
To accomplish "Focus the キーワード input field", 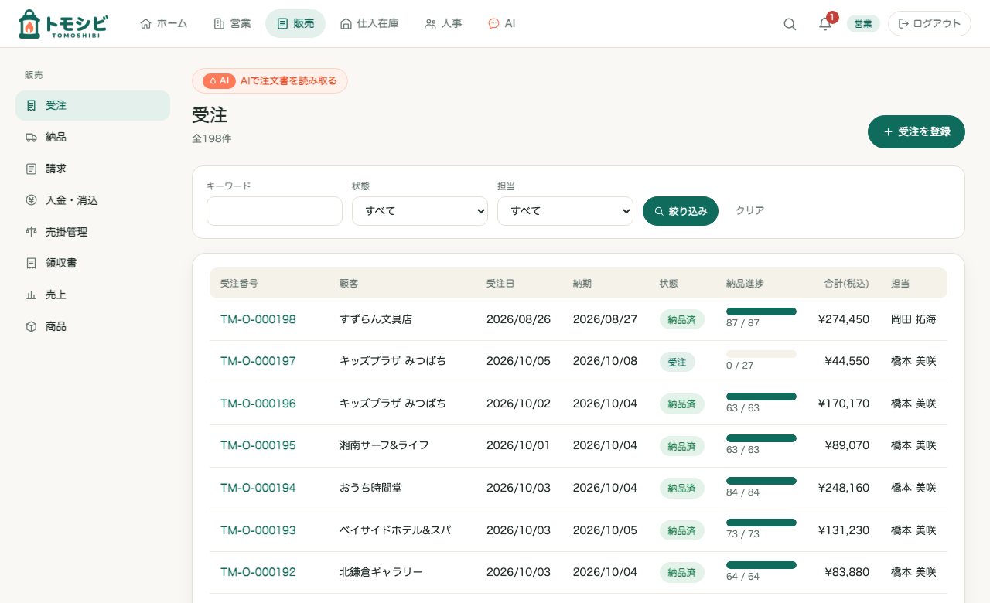I will pos(275,211).
